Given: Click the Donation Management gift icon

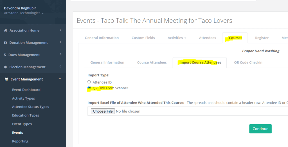Looking at the screenshot, I should pyautogui.click(x=5, y=43).
